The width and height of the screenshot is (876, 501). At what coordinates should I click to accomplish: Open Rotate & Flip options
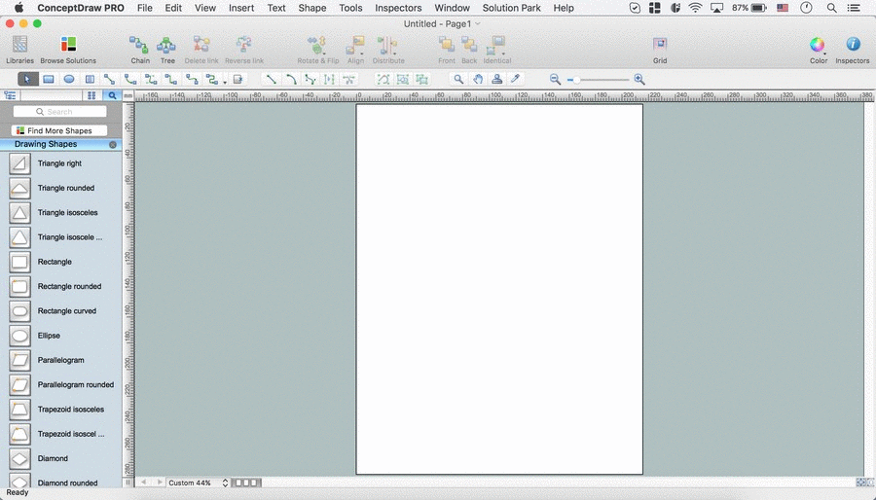click(317, 45)
